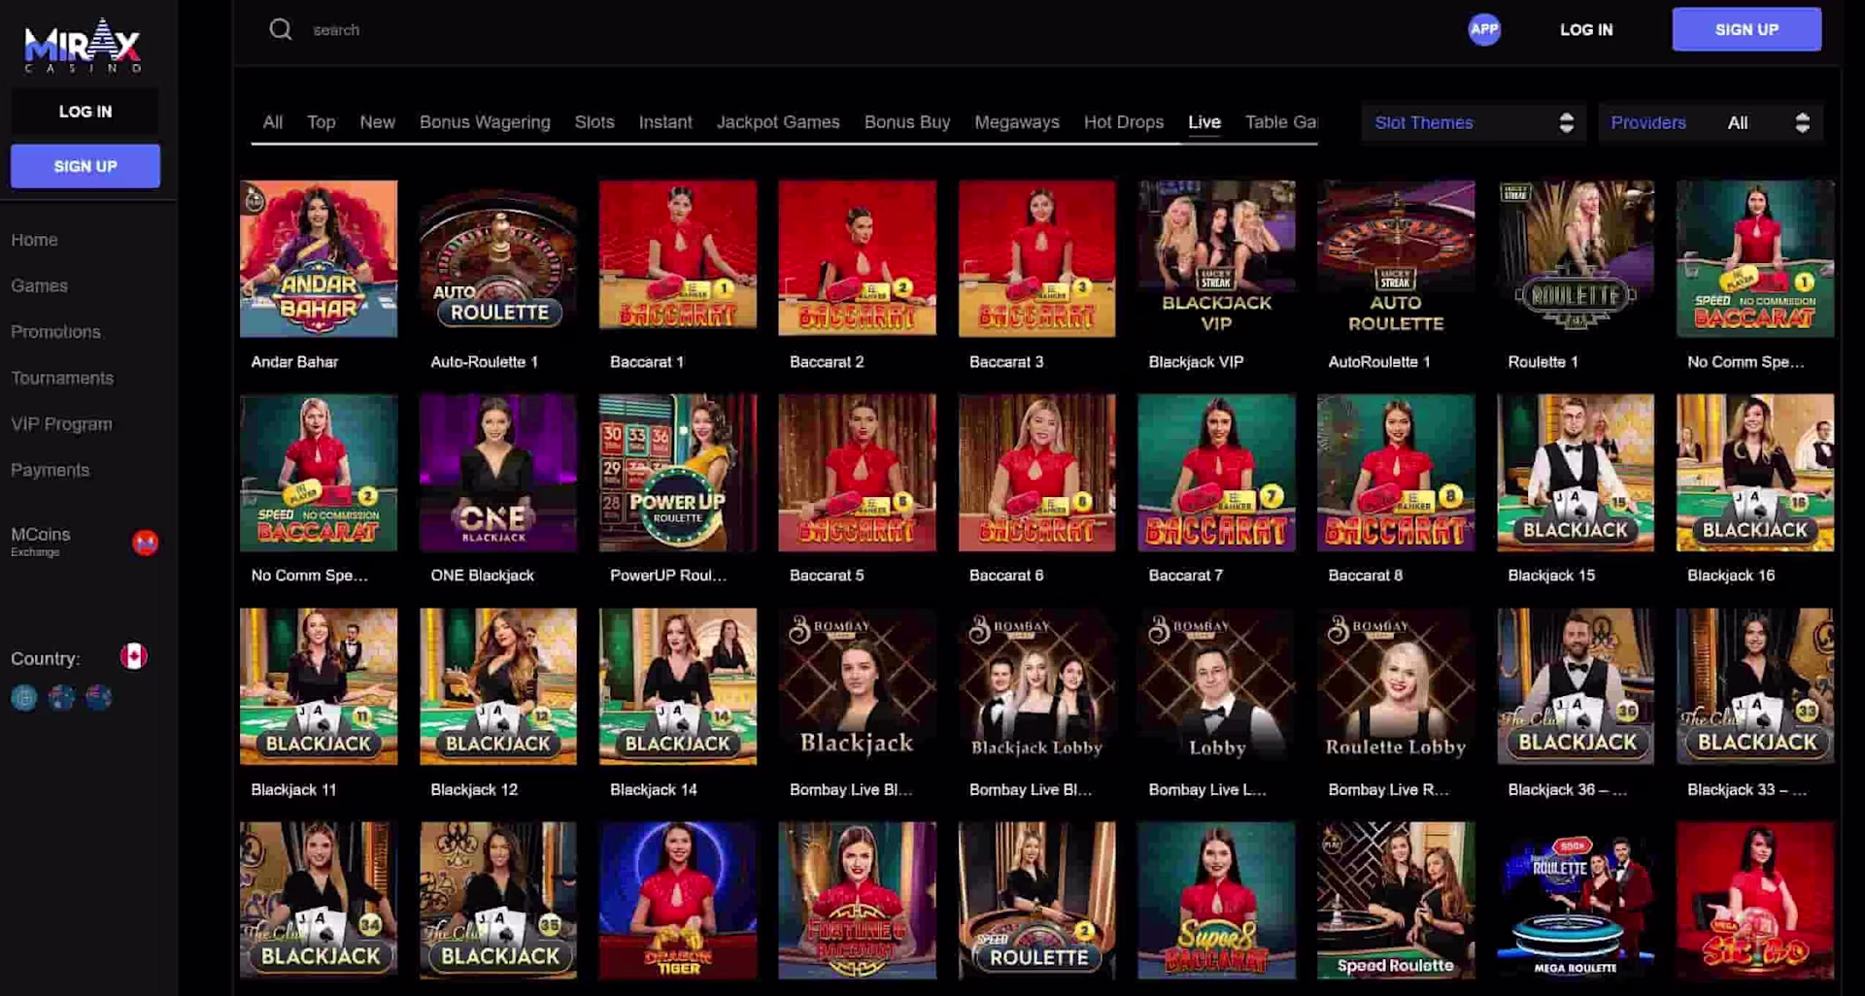Open the Bonus Buy tab
This screenshot has width=1865, height=996.
[907, 122]
